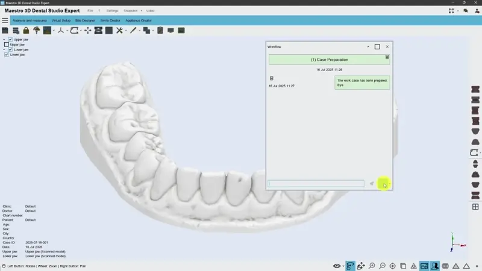This screenshot has height=271, width=482.
Task: Click the four-pane grid view icon
Action: (x=475, y=207)
